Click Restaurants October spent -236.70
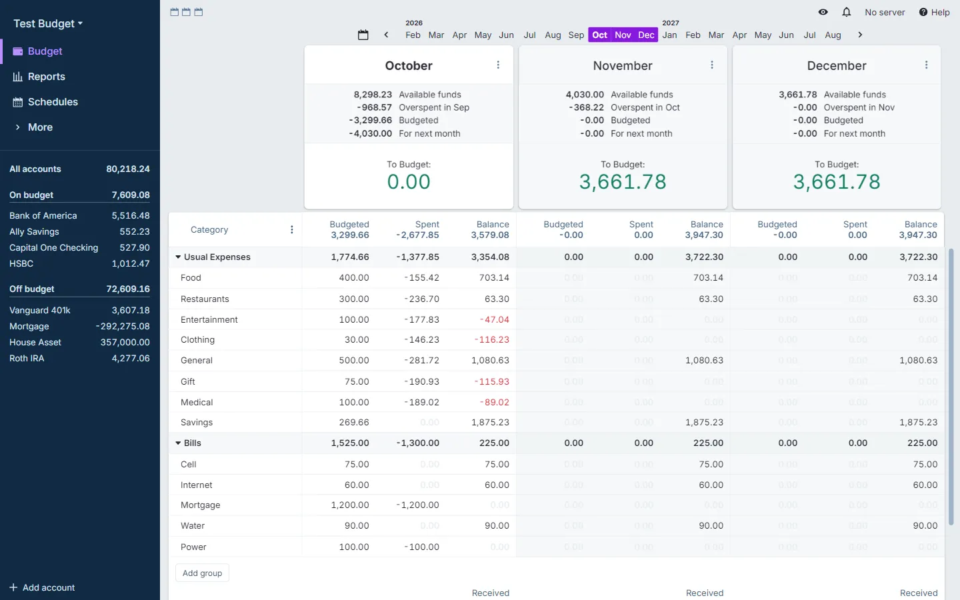This screenshot has height=600, width=960. click(x=421, y=299)
